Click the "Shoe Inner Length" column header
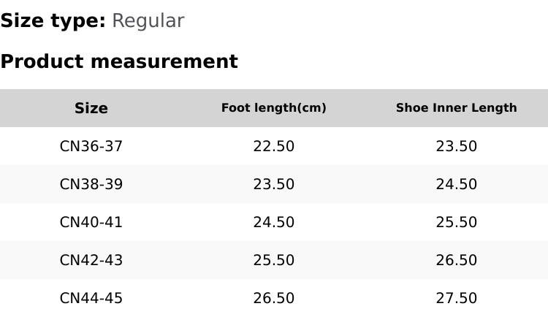The width and height of the screenshot is (548, 317). pos(457,108)
